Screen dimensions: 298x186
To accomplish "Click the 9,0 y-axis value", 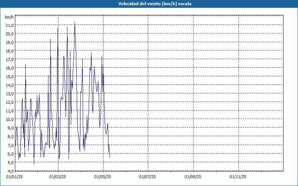I will pos(11,128).
